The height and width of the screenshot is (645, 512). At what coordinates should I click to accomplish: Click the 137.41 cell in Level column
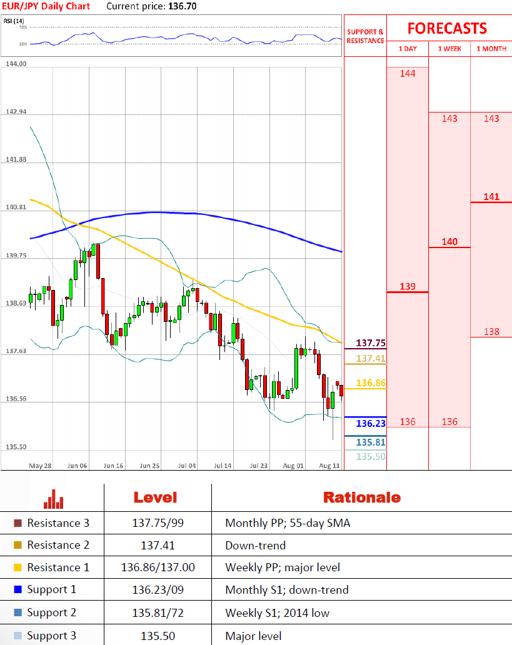(x=158, y=546)
